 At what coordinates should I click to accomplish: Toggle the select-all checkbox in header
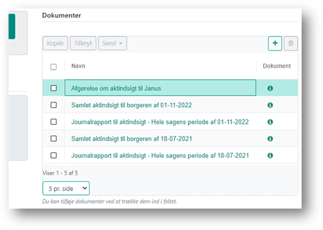click(53, 67)
